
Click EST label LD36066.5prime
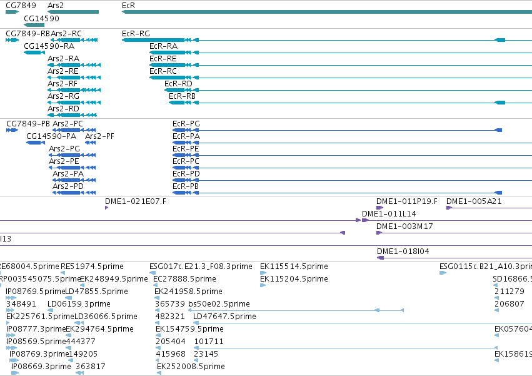click(x=106, y=317)
